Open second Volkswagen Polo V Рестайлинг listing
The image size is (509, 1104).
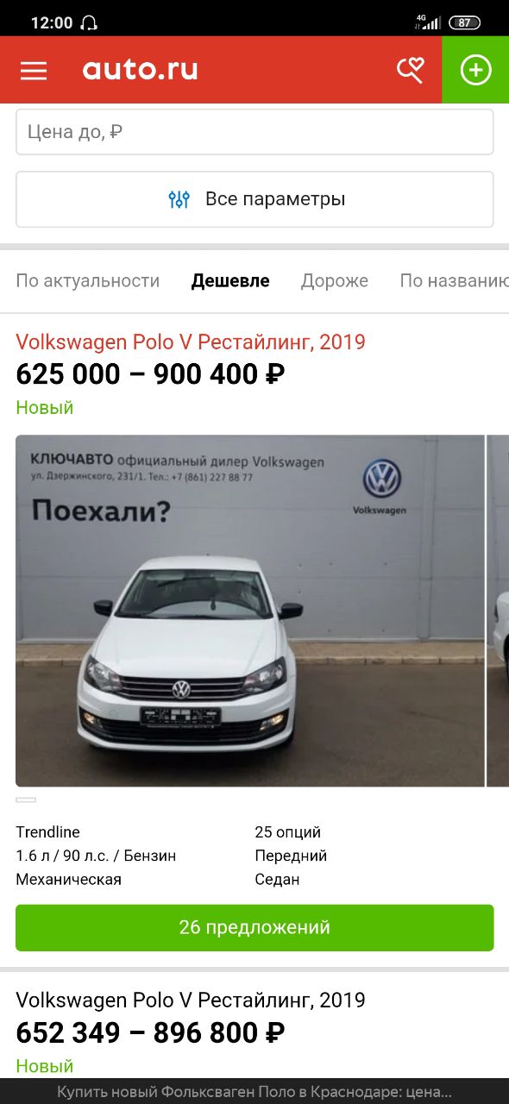pos(191,1000)
